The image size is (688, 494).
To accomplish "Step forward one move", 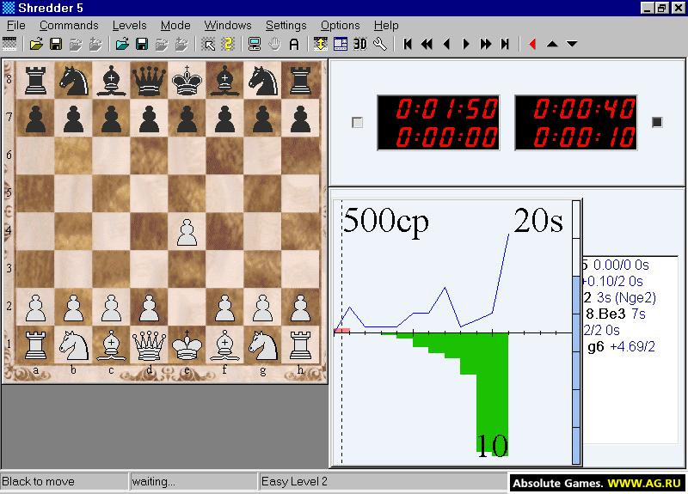I will (466, 44).
